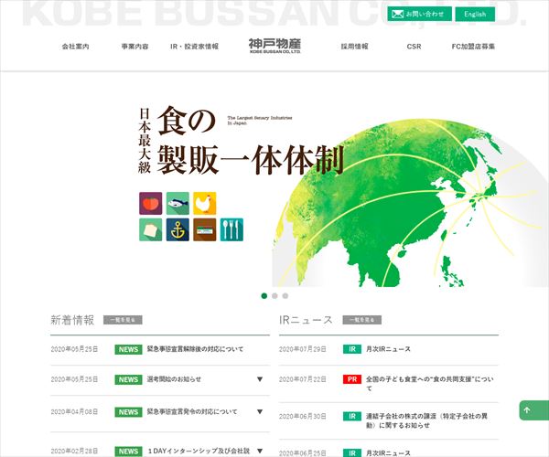Open CSR menu item
This screenshot has width=549, height=457.
414,46
